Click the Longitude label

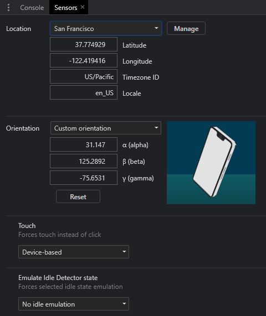(x=137, y=61)
